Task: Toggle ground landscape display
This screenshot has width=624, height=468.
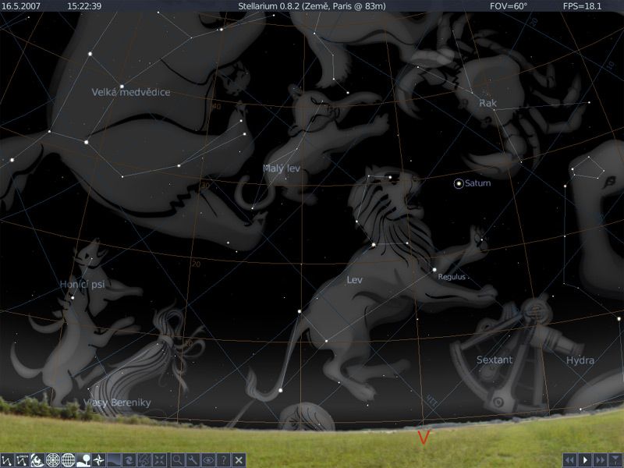Action: point(83,460)
